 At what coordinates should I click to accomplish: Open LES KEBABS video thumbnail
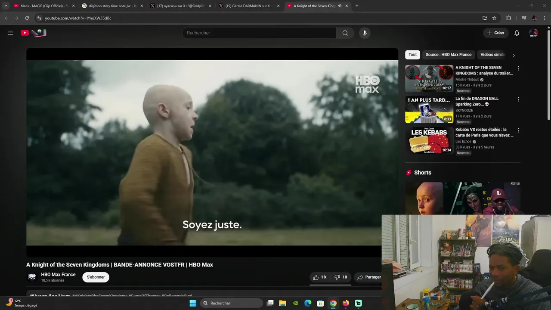429,140
